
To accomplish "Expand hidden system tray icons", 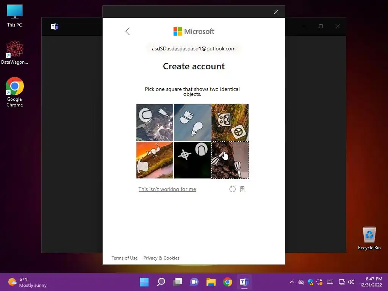I will [x=292, y=282].
